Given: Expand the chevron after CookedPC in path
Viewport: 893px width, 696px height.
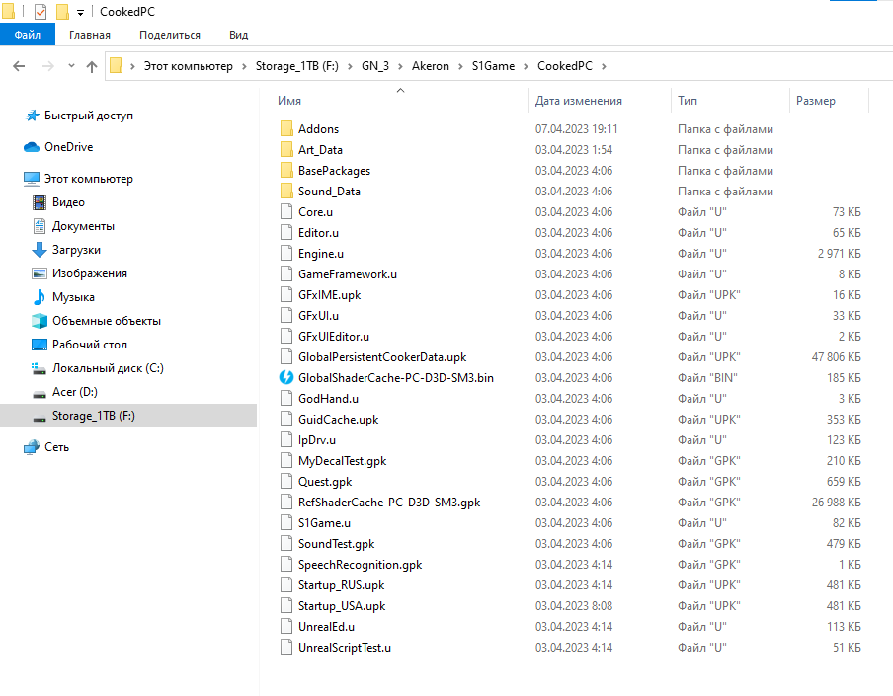Looking at the screenshot, I should click(x=604, y=66).
